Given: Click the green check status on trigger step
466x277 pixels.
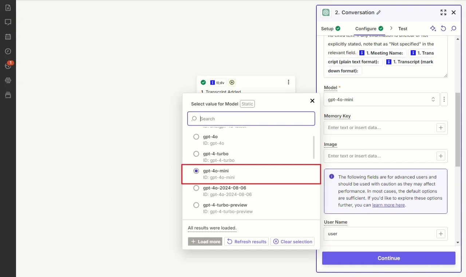Looking at the screenshot, I should (203, 83).
